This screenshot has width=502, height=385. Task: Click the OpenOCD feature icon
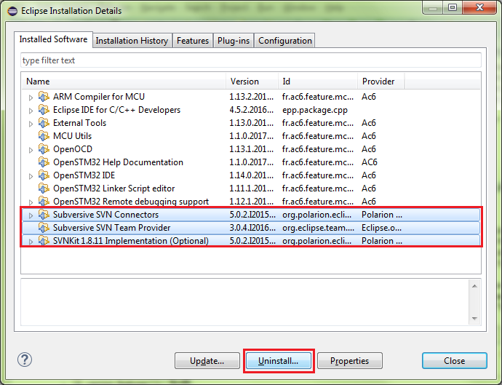pos(44,149)
